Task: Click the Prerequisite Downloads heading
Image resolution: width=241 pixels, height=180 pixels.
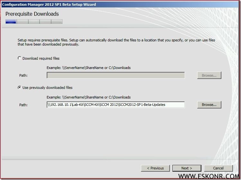Action: point(32,14)
